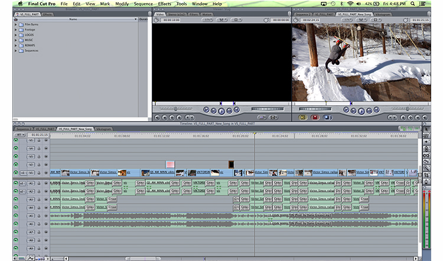Click the yellow Insert edit button in Canvas
The image size is (443, 261).
click(302, 118)
